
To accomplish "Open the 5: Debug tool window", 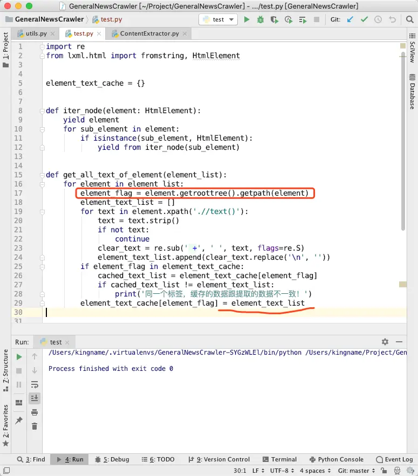I will [x=112, y=459].
